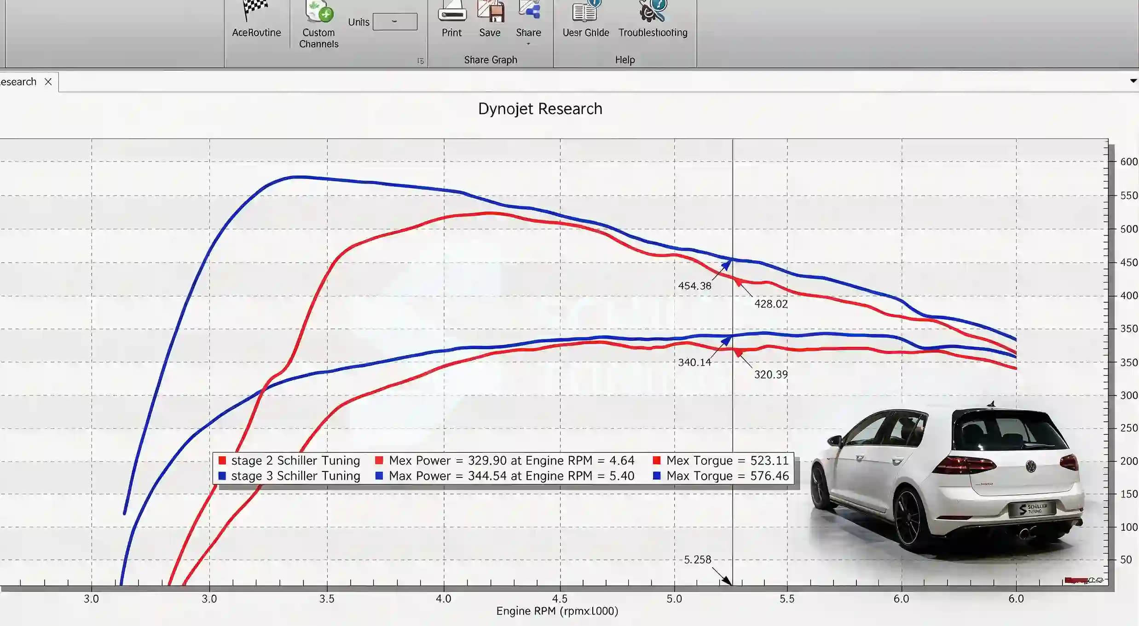The image size is (1139, 626).
Task: Click the blue stage 3 Schiller Tuning swatch
Action: 222,476
